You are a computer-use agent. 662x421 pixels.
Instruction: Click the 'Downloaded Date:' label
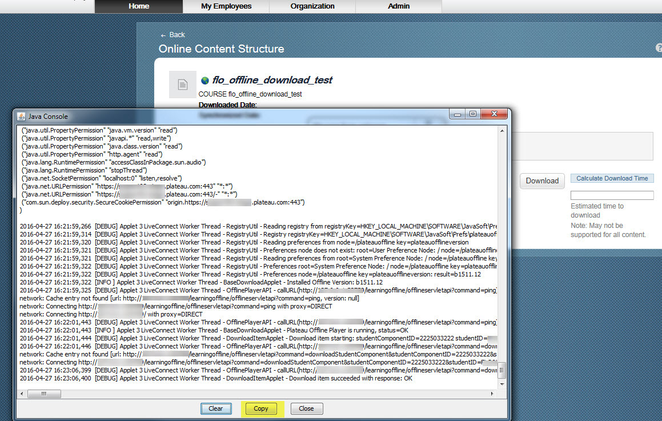click(x=227, y=105)
